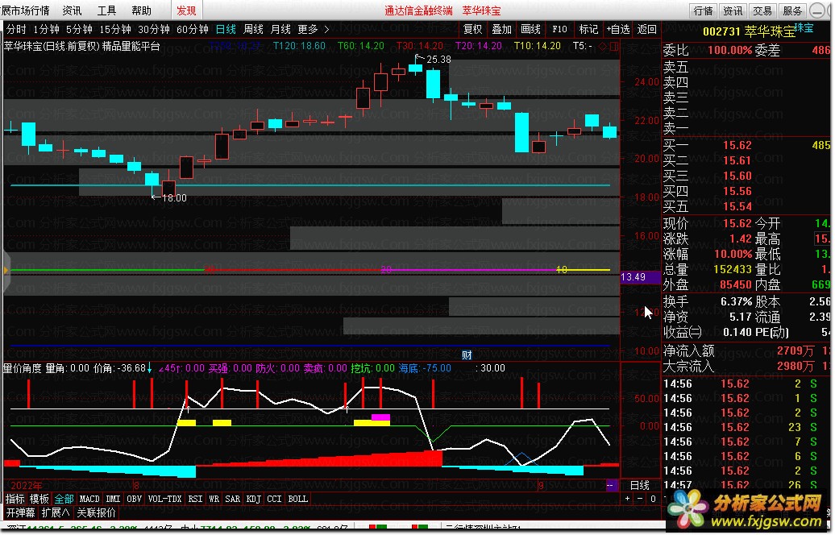Screen dimensions: 835x535
Task: Add stock via +自选 button
Action: tap(617, 29)
